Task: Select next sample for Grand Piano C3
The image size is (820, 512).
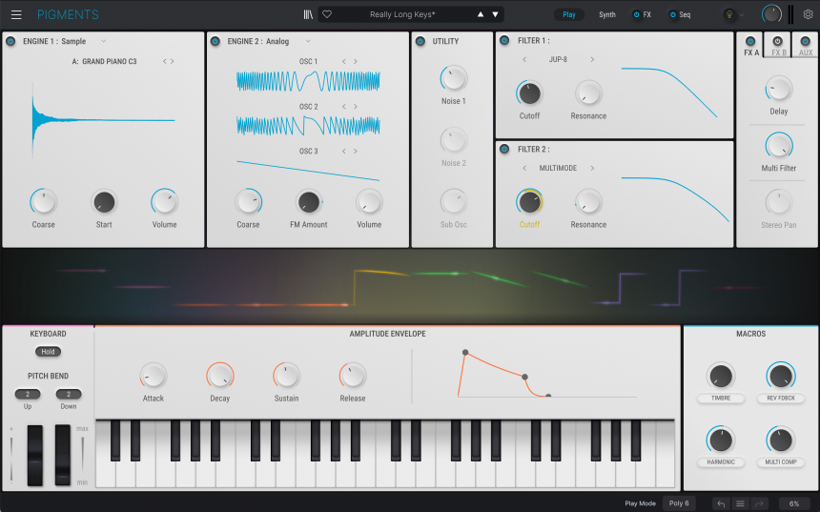Action: [172, 61]
